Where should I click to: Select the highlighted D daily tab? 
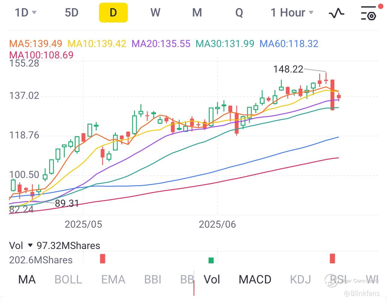113,13
